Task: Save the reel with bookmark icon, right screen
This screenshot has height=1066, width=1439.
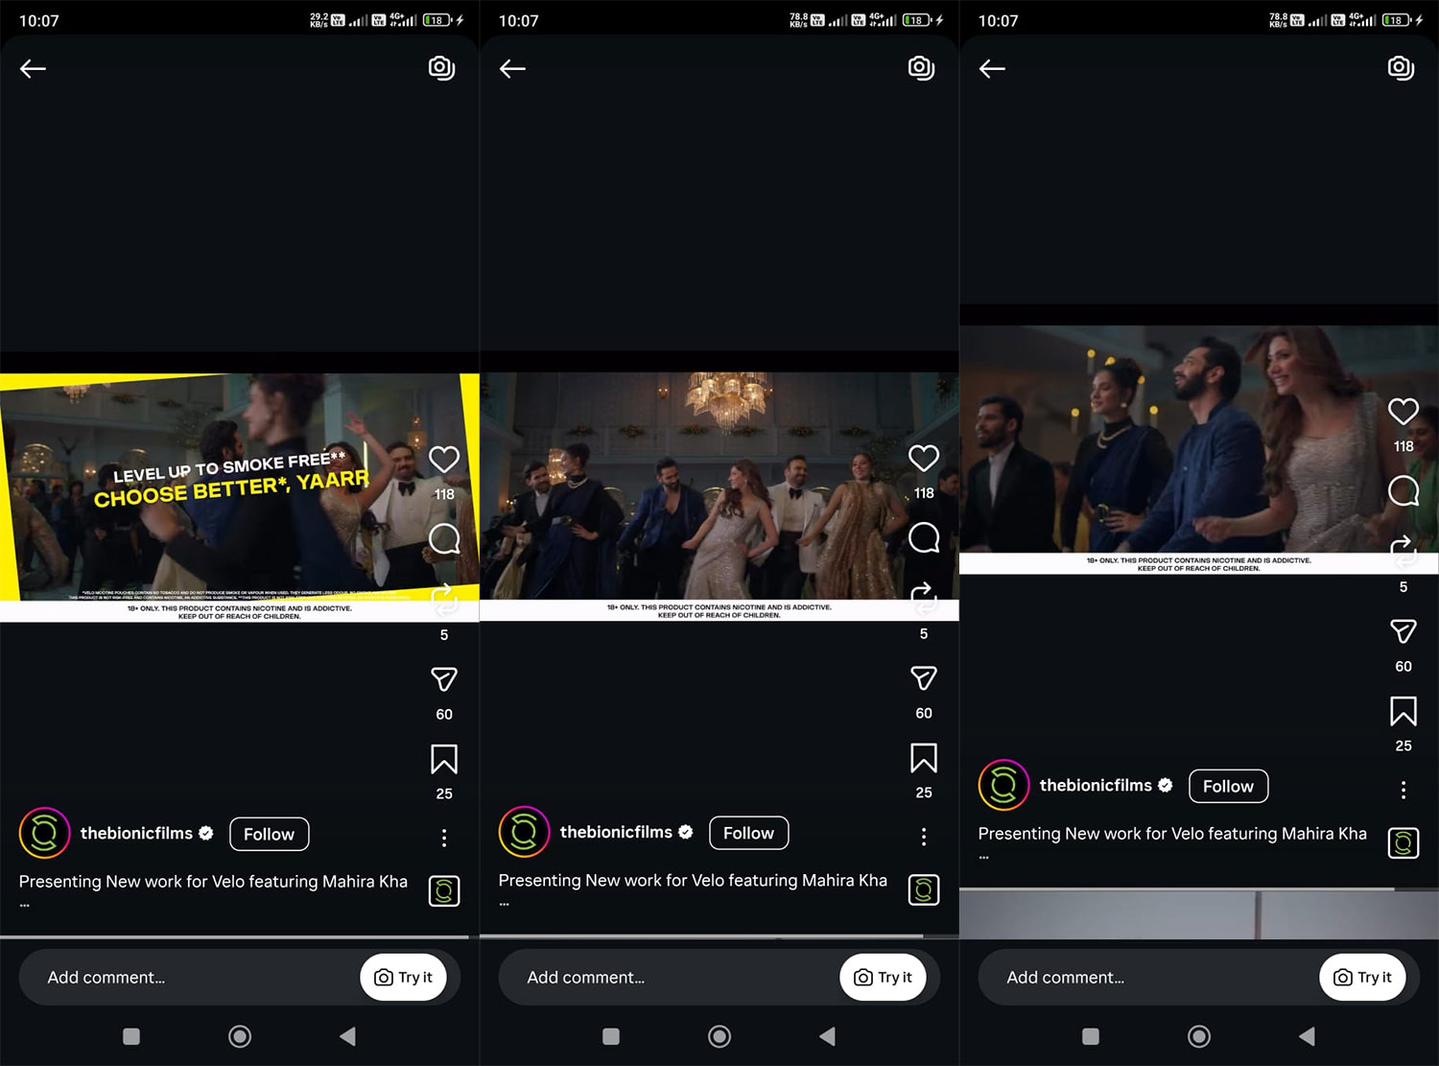Action: click(1403, 711)
